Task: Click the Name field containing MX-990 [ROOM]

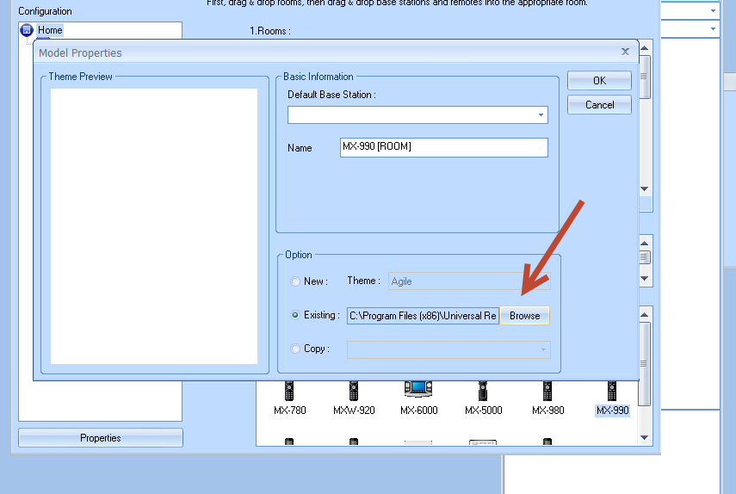Action: [444, 147]
